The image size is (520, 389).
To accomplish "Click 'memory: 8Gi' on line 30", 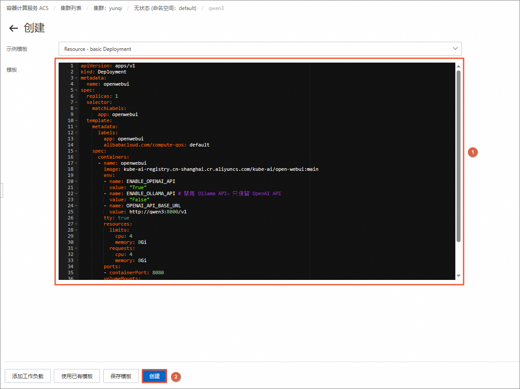I will tap(131, 243).
